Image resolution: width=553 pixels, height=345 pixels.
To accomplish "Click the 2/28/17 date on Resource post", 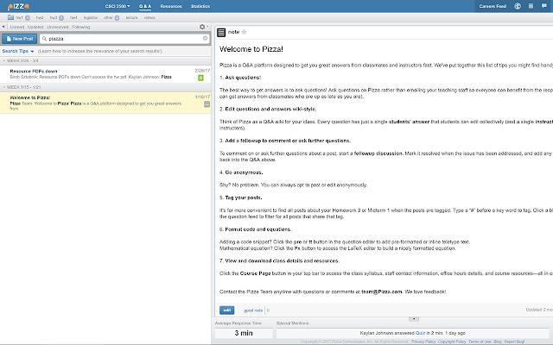I will click(202, 71).
